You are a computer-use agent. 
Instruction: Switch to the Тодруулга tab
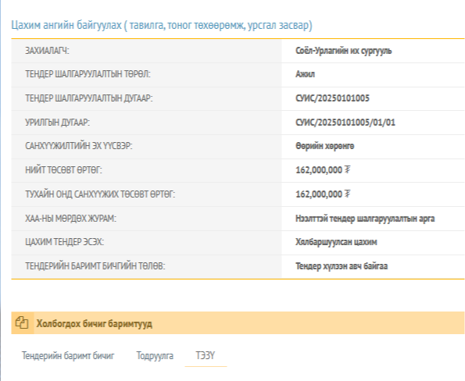coord(155,355)
